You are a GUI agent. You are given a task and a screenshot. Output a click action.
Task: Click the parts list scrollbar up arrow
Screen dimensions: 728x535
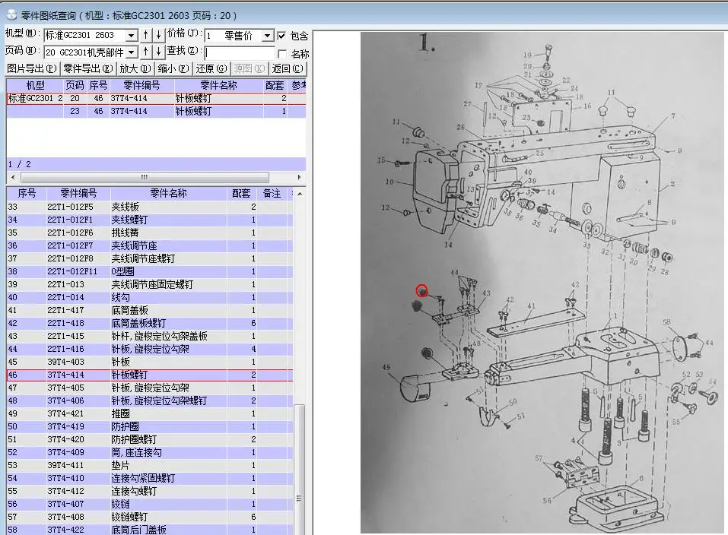pyautogui.click(x=300, y=194)
